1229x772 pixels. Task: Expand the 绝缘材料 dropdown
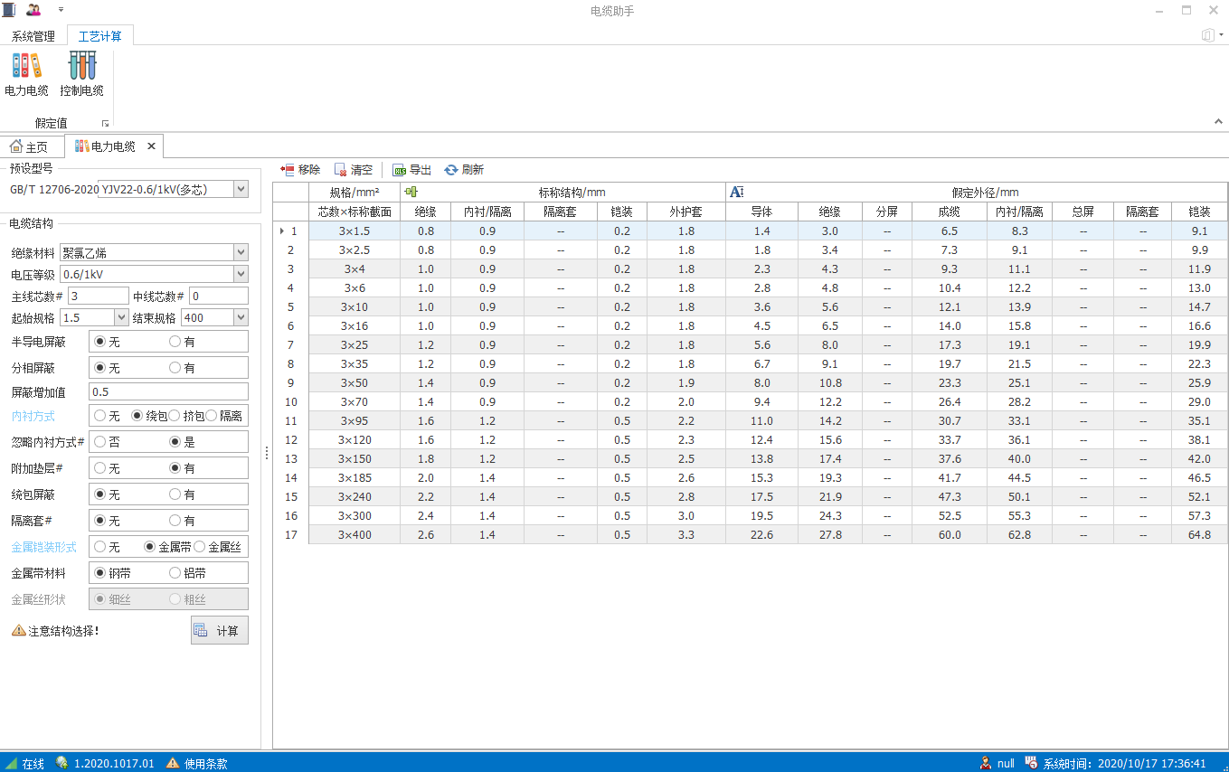point(241,252)
